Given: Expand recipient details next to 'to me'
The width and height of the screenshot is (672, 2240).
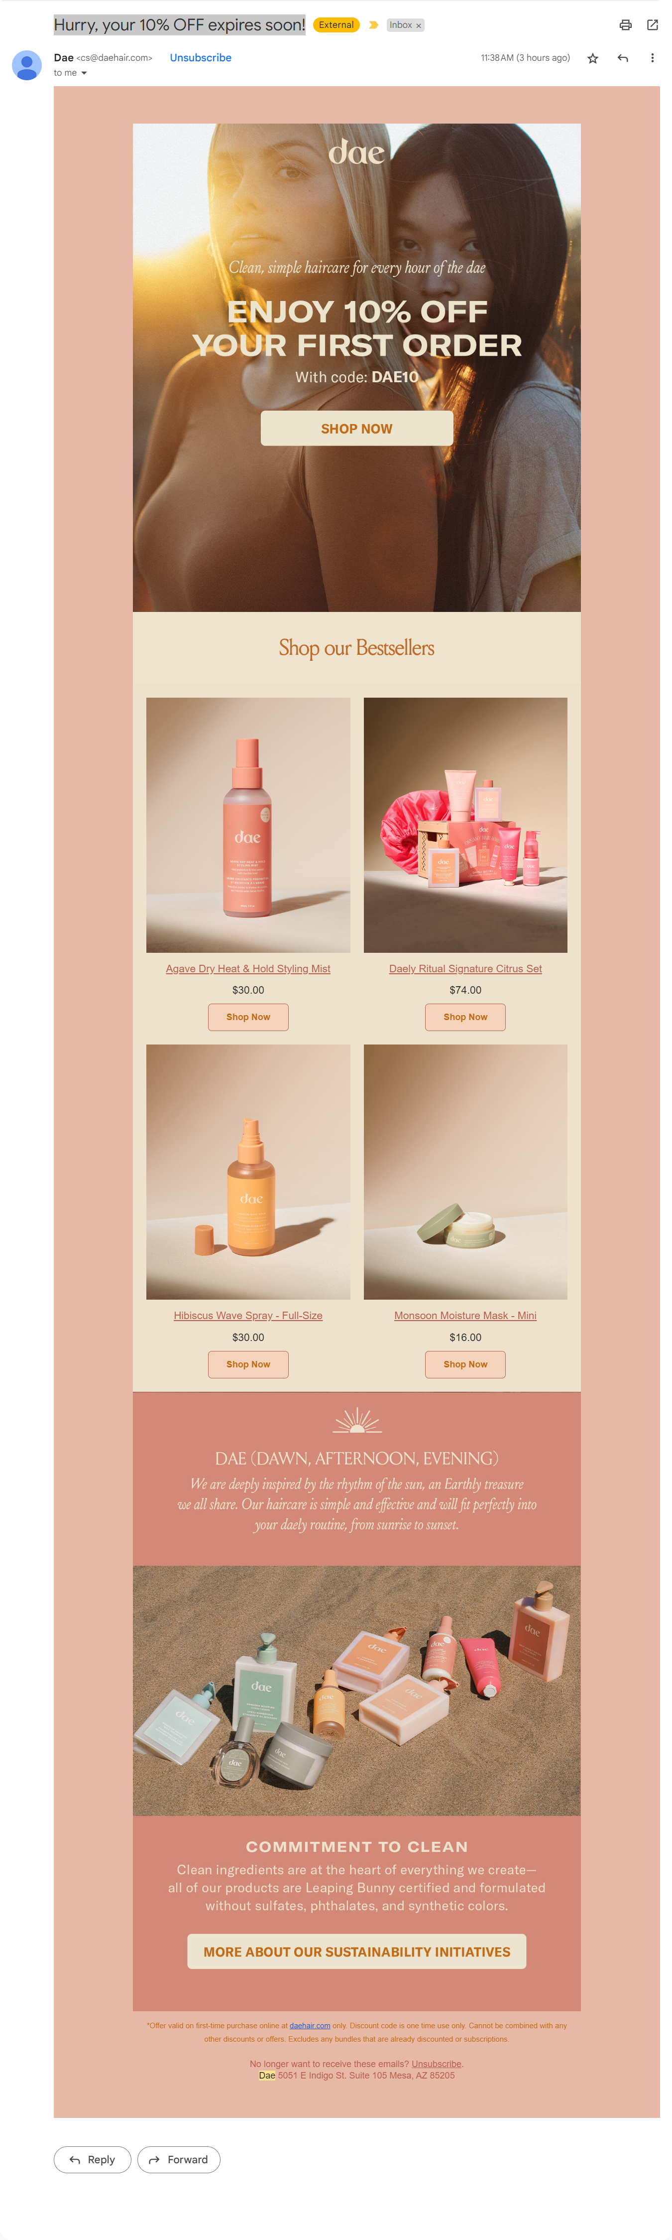Looking at the screenshot, I should click(84, 73).
